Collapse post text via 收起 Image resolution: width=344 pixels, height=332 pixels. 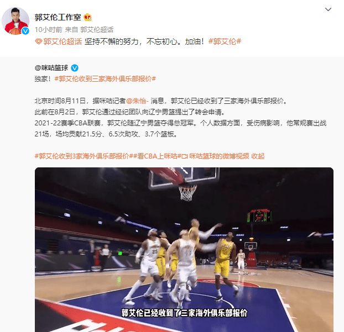258,156
